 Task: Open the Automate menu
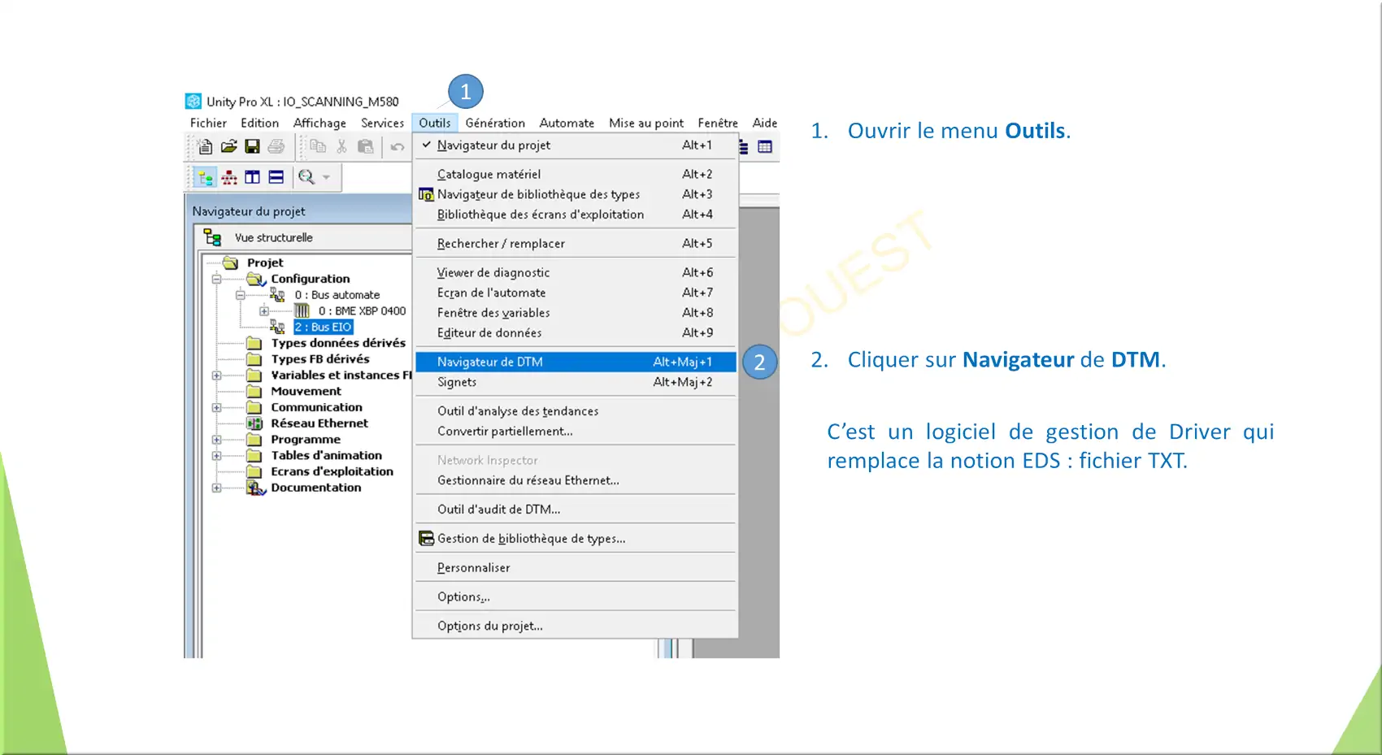coord(567,123)
